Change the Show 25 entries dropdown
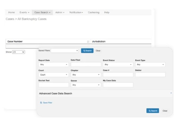Screen dimensions: 177x120 pos(18,52)
